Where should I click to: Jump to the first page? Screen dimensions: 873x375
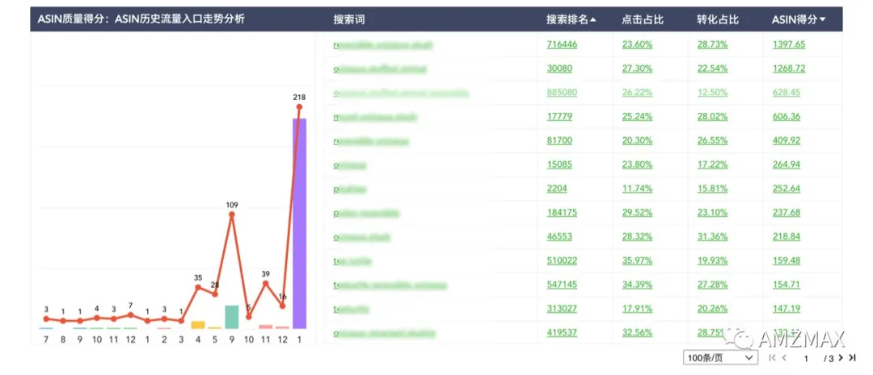773,357
